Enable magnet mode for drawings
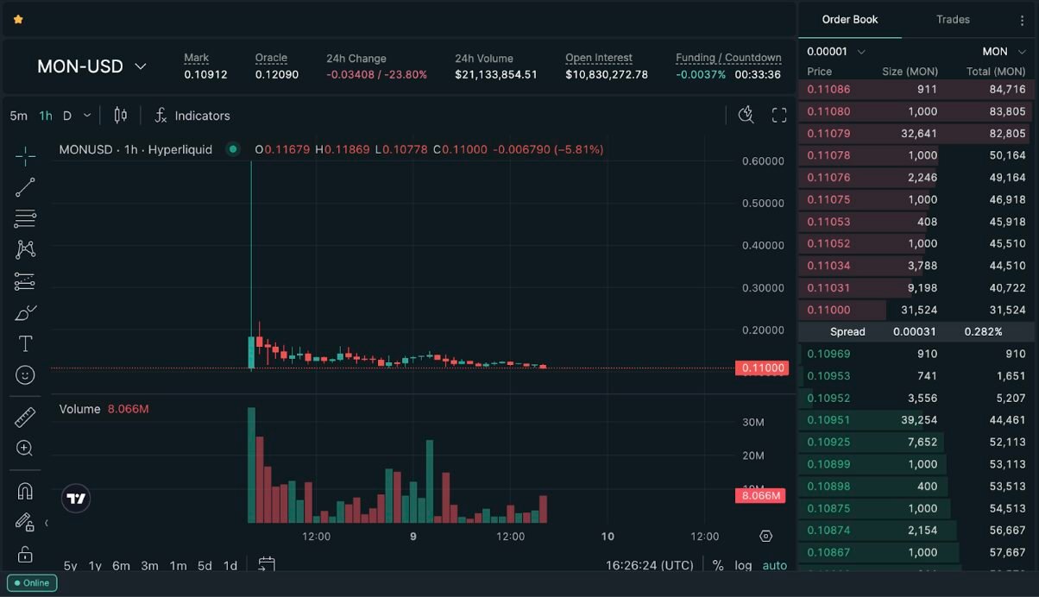 23,490
